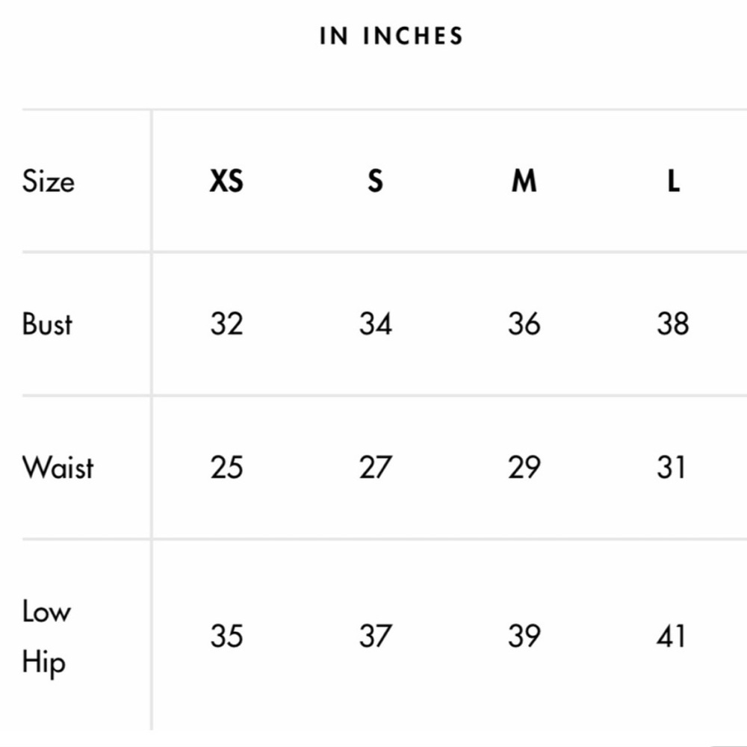Click the M waist value 29
747x747 pixels.
(x=524, y=467)
